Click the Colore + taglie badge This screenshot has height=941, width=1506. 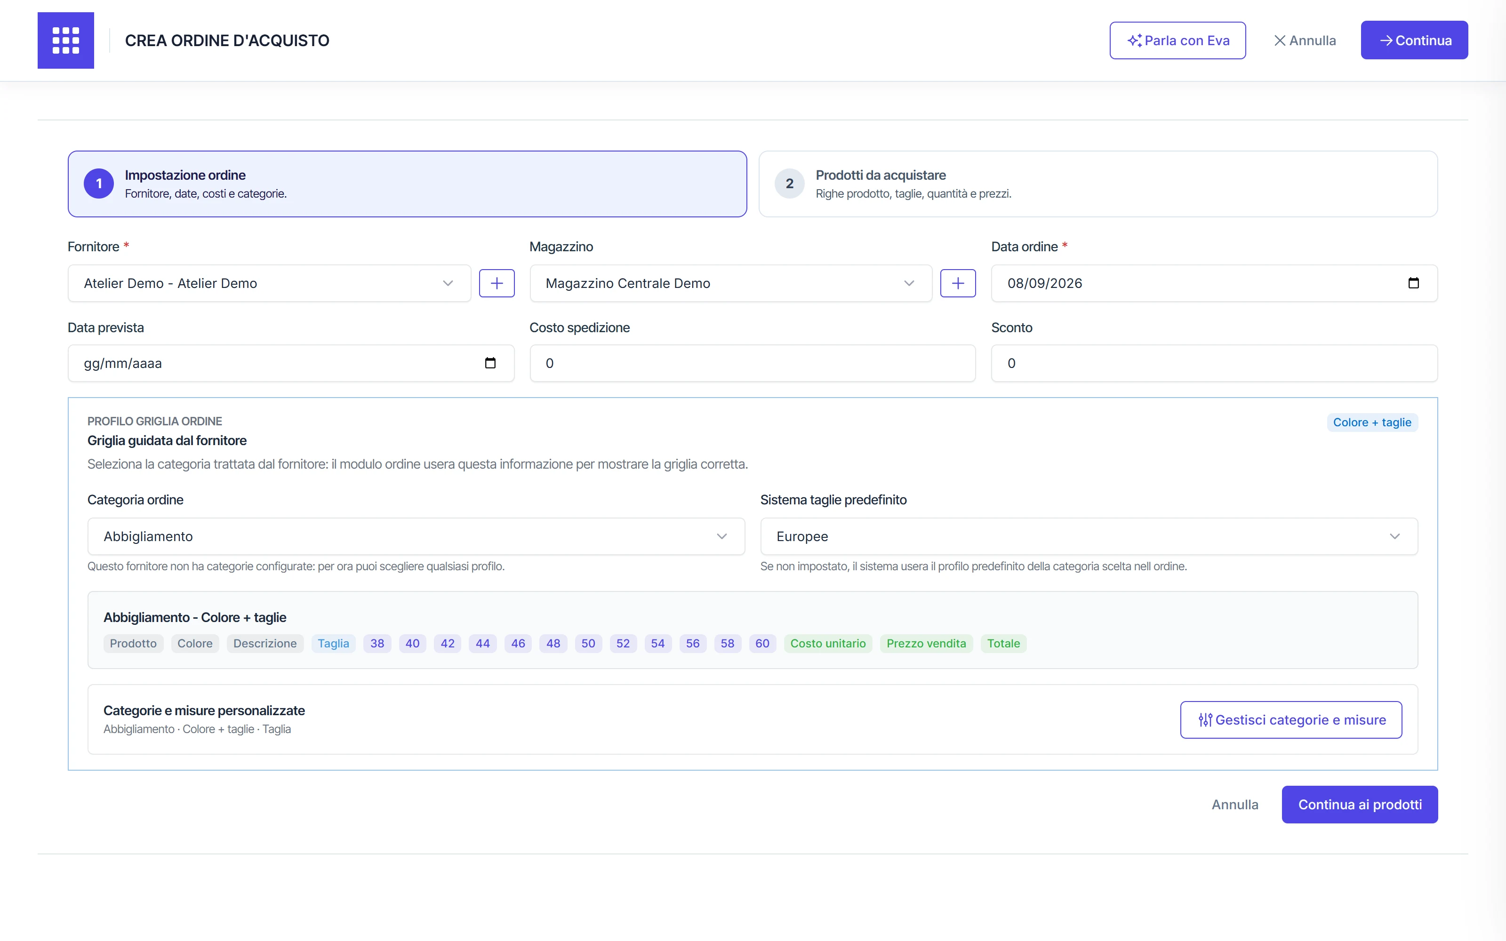1371,422
